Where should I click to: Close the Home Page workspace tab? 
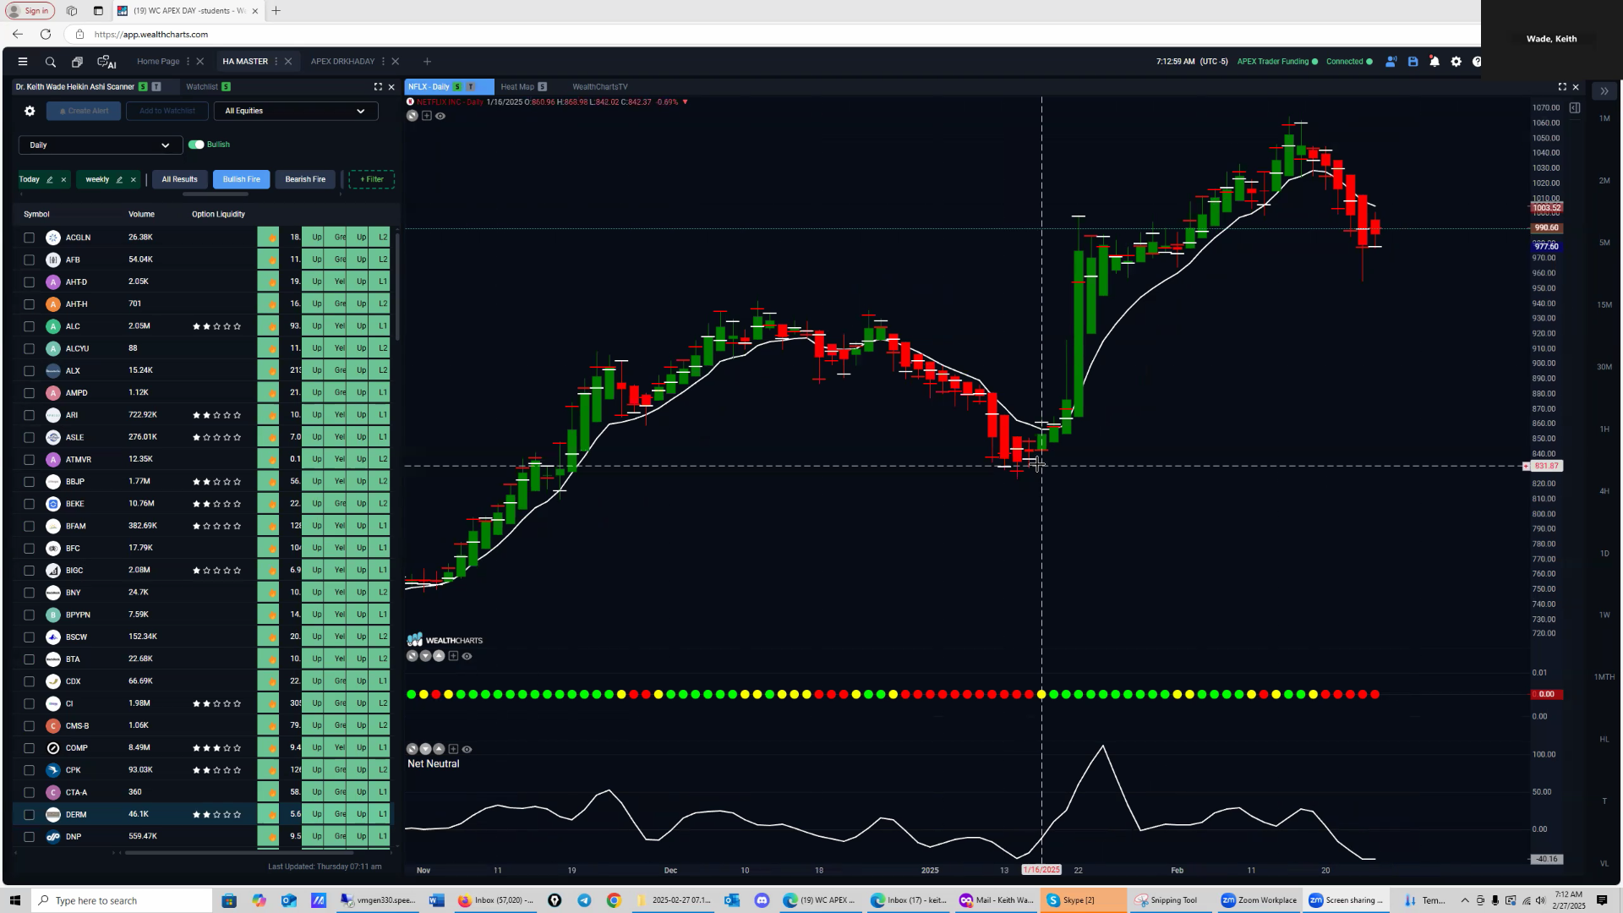(200, 62)
